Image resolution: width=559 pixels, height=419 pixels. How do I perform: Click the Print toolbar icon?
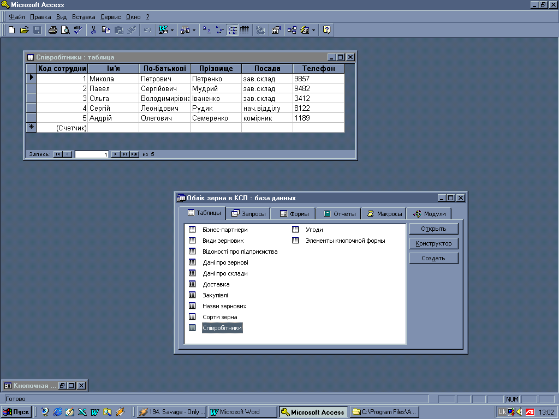click(52, 30)
